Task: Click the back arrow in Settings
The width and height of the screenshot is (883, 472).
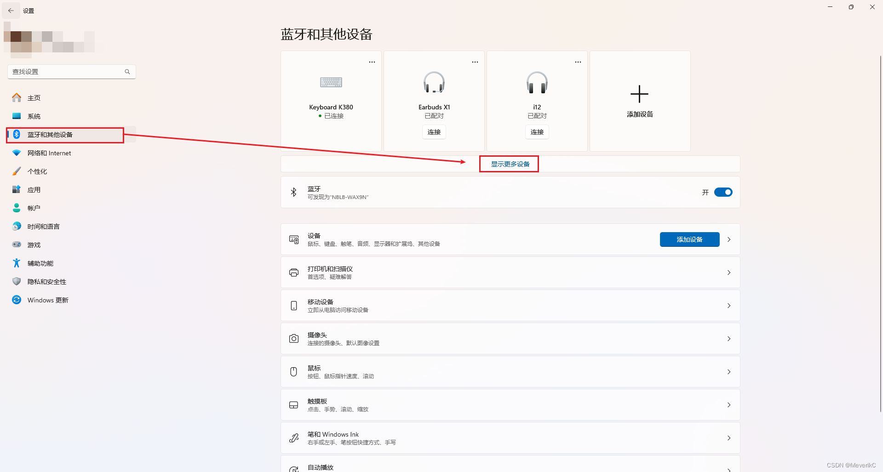Action: (x=11, y=11)
